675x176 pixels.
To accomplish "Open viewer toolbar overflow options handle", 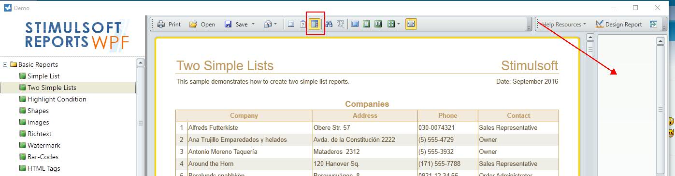I will tap(529, 25).
